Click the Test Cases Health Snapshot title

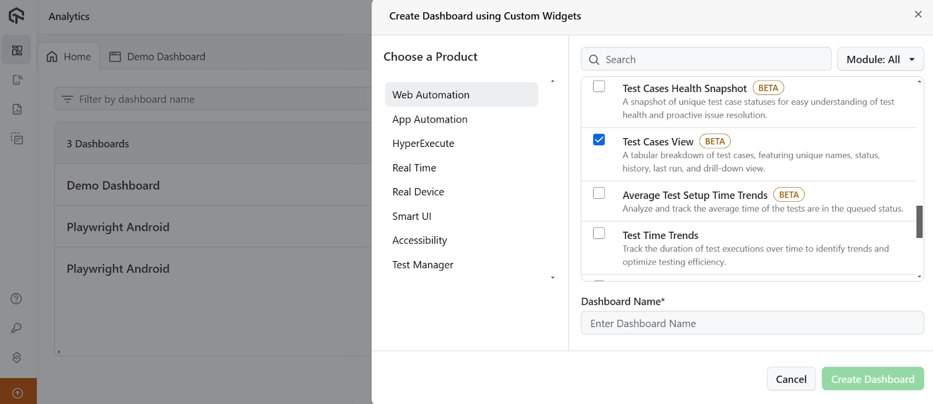685,89
